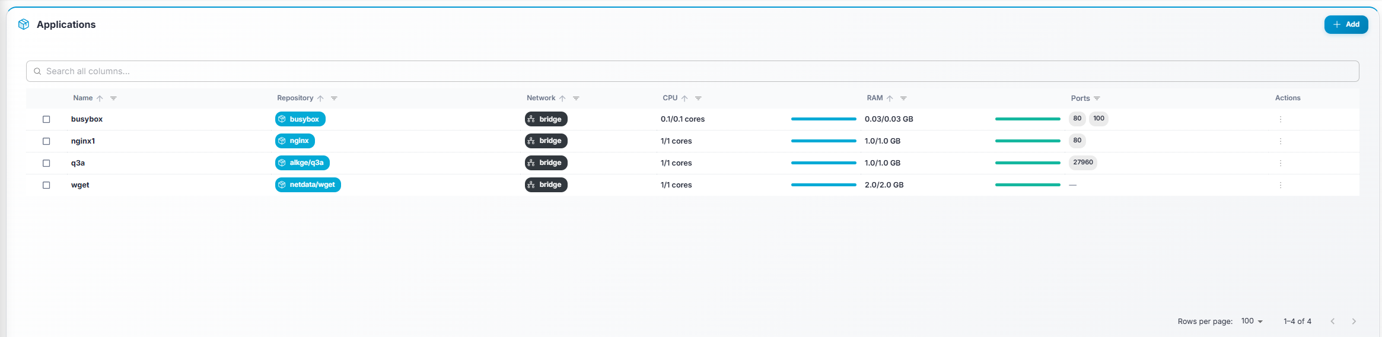The width and height of the screenshot is (1382, 337).
Task: Open the Repository column filter icon
Action: (334, 98)
